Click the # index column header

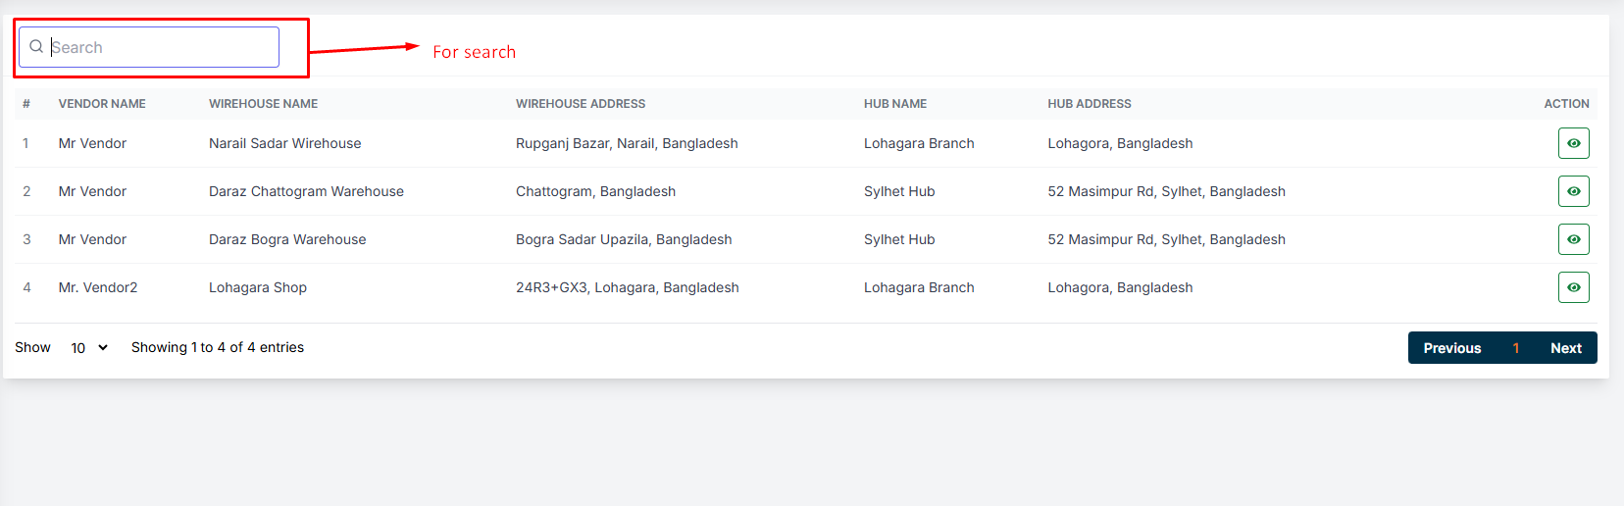point(26,104)
